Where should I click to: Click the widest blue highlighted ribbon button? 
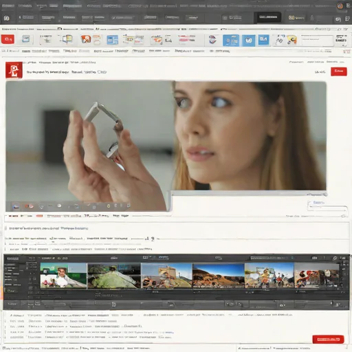[231, 41]
